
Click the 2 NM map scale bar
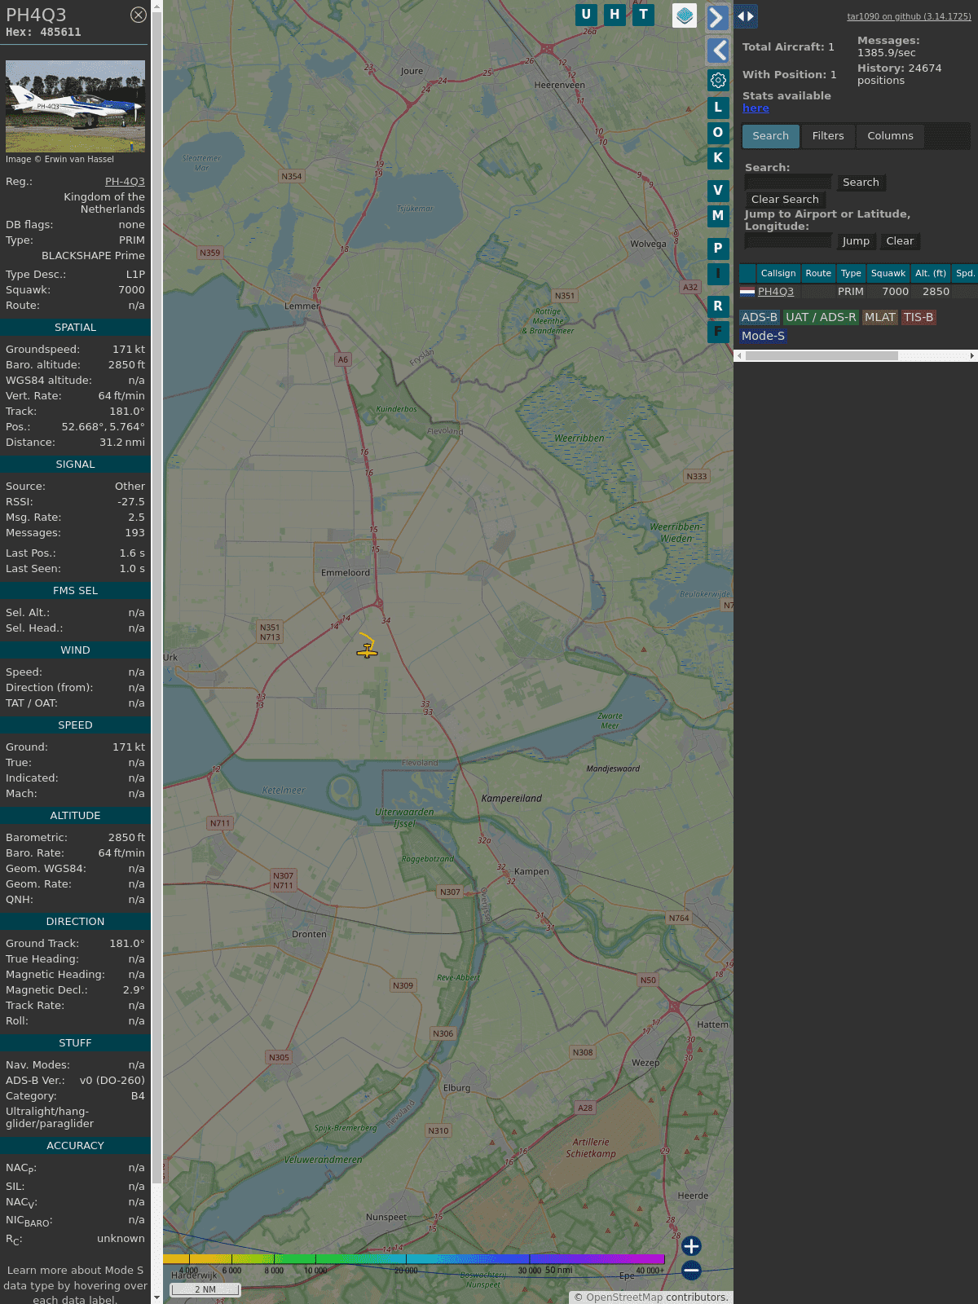[205, 1289]
